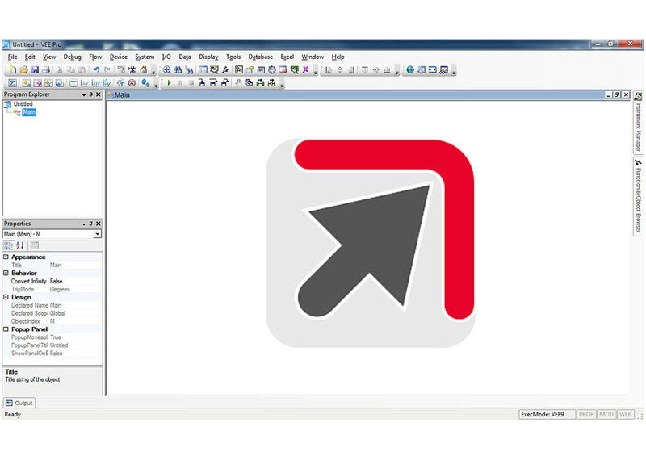
Task: Collapse the Appearance property group
Action: pyautogui.click(x=6, y=257)
